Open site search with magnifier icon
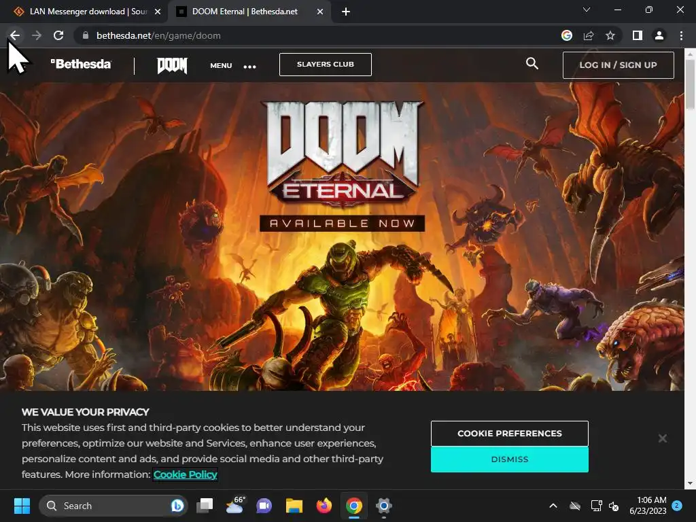The image size is (696, 522). 532,63
